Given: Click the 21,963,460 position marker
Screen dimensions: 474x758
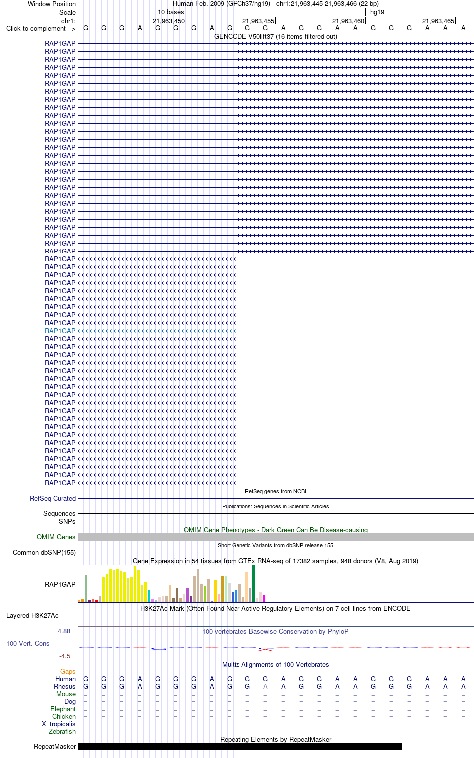Looking at the screenshot, I should pyautogui.click(x=348, y=21).
